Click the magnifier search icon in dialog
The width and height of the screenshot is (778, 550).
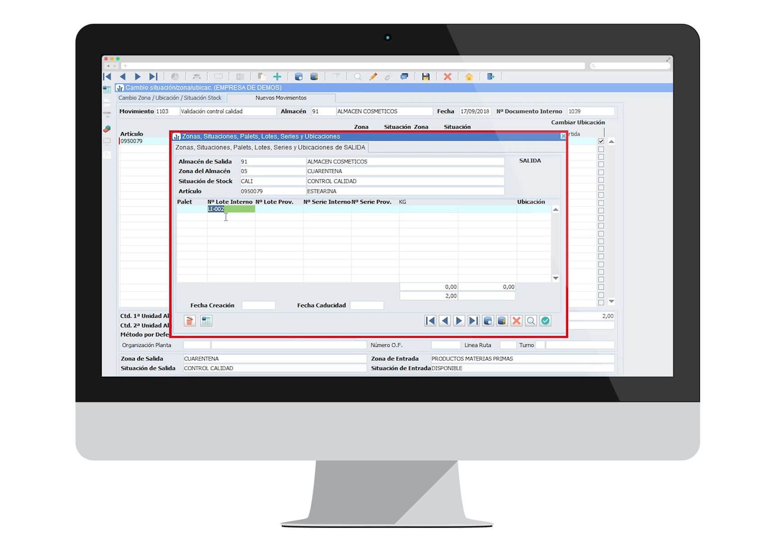pos(531,321)
